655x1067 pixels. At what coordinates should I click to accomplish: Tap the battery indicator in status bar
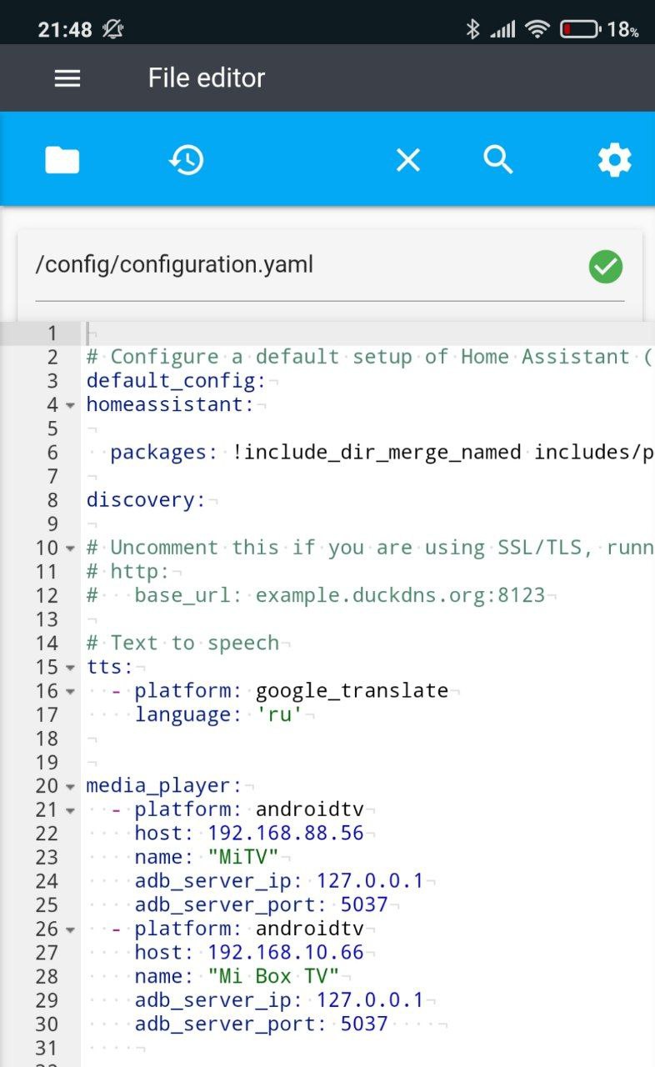580,29
